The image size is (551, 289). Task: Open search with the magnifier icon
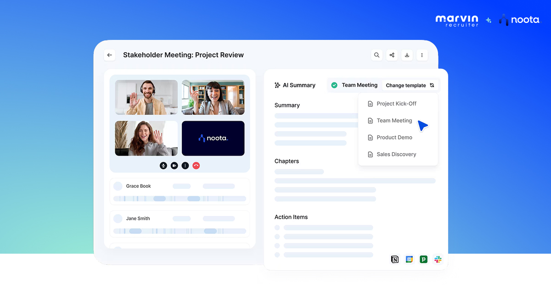point(377,55)
